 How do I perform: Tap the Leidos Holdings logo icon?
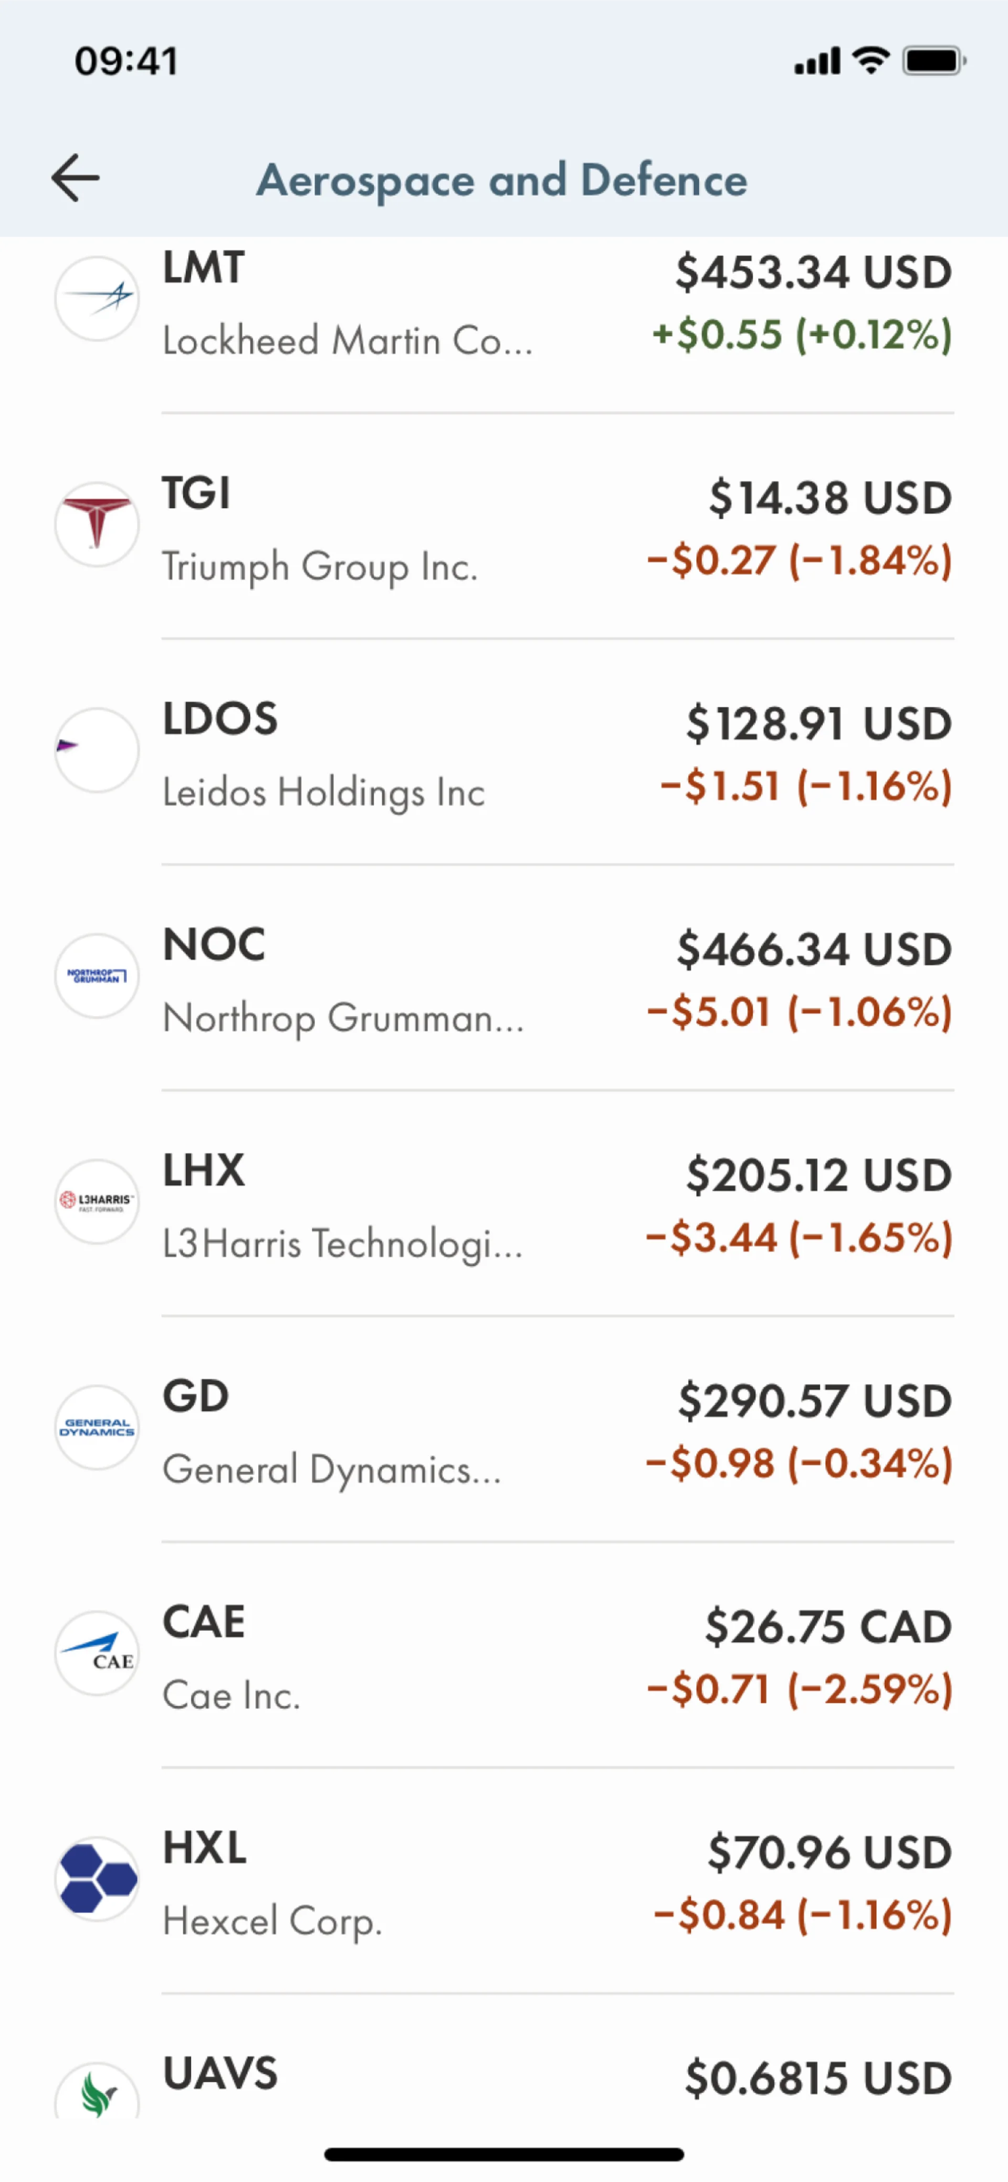pos(98,750)
